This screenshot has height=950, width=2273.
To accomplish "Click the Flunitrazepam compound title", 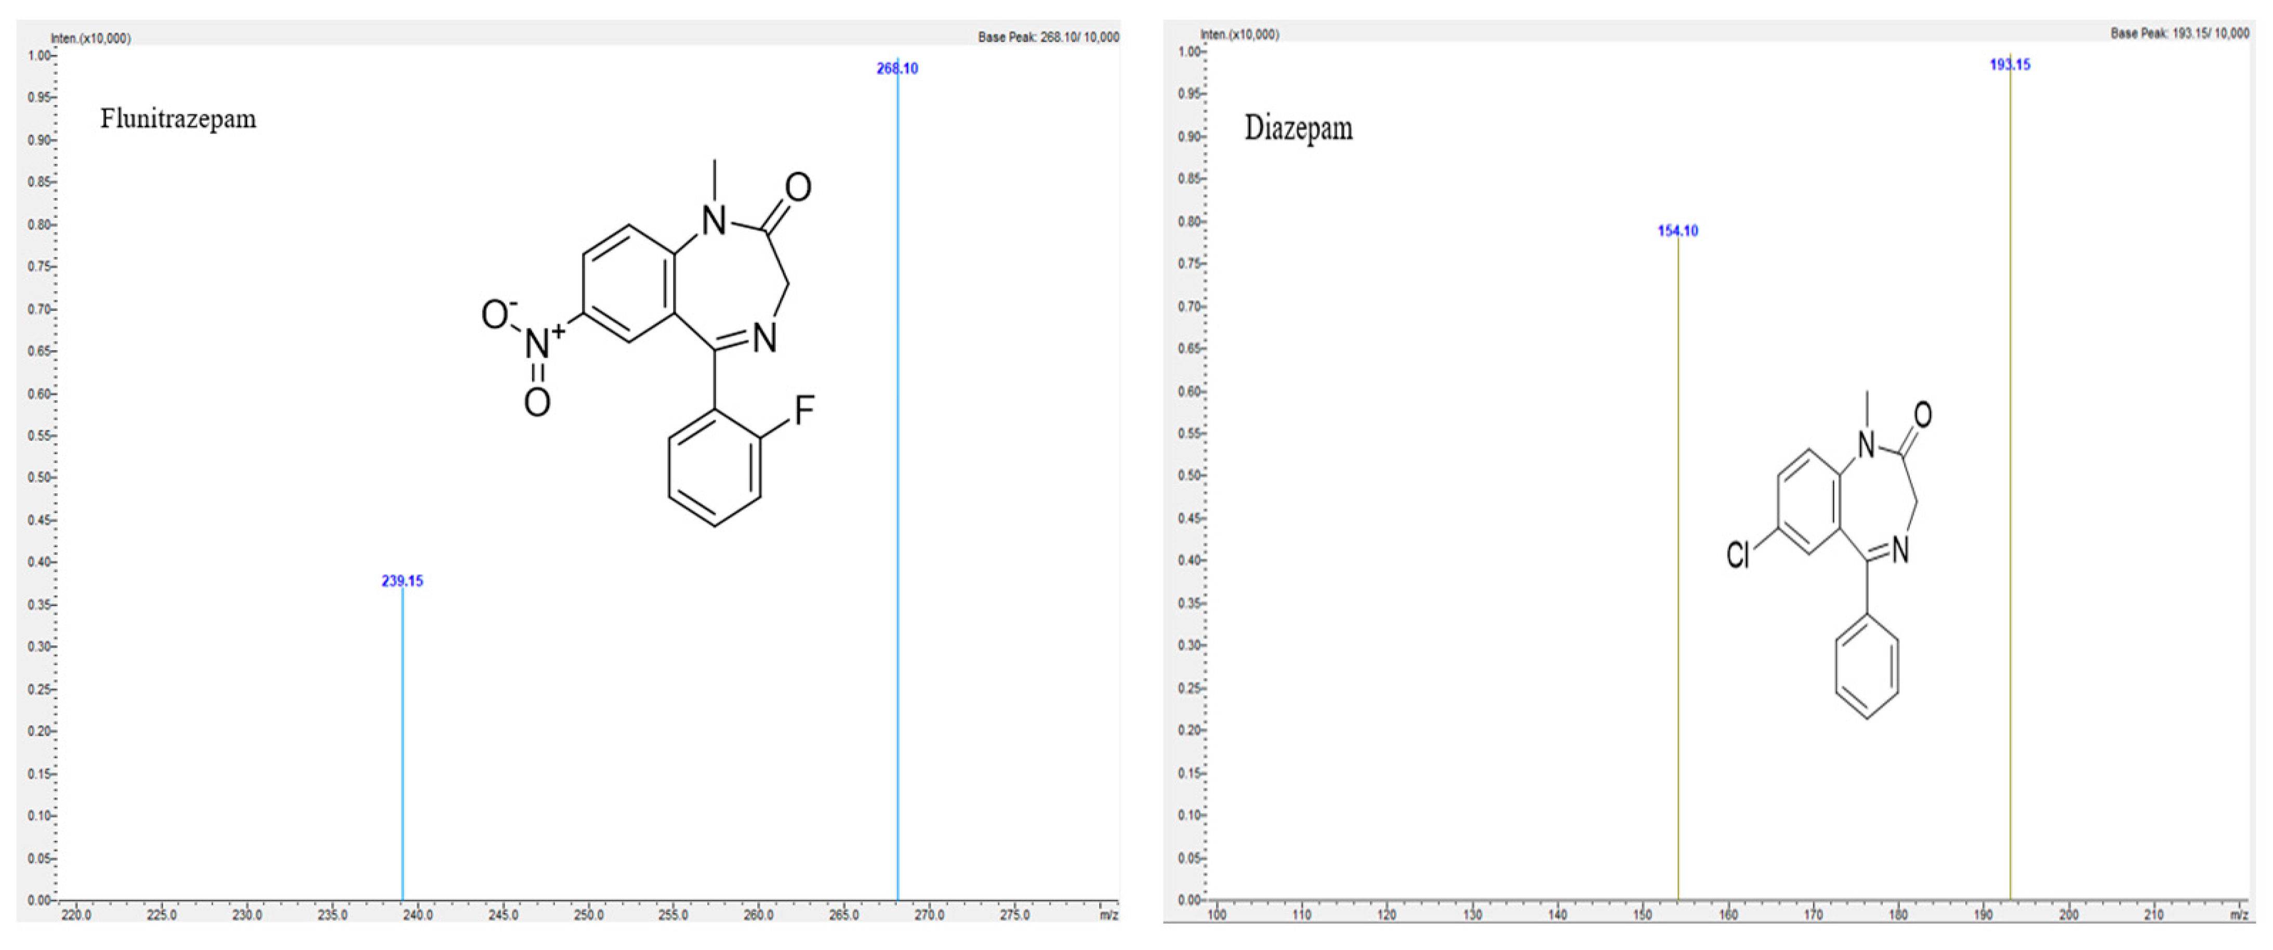I will (177, 118).
